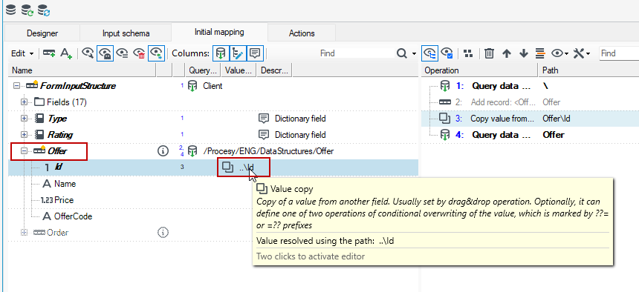Move operation up with the arrow icon
Image resolution: width=639 pixels, height=292 pixels.
(x=507, y=53)
